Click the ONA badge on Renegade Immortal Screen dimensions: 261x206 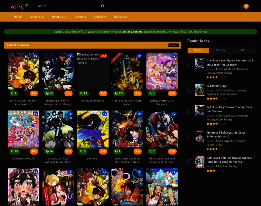tap(103, 56)
